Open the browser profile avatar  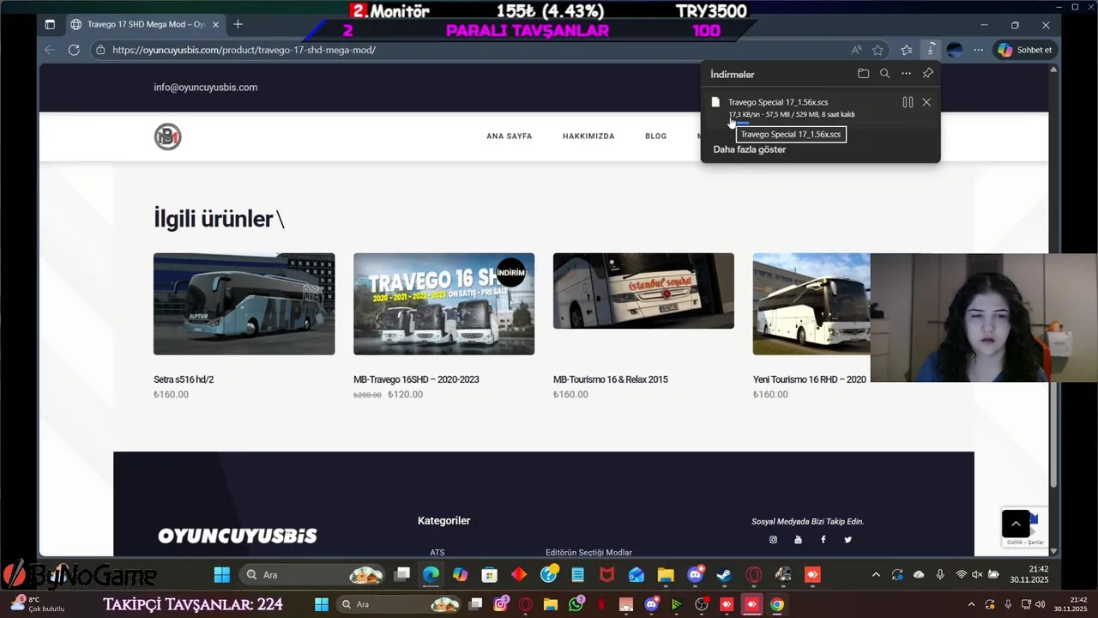(x=955, y=50)
